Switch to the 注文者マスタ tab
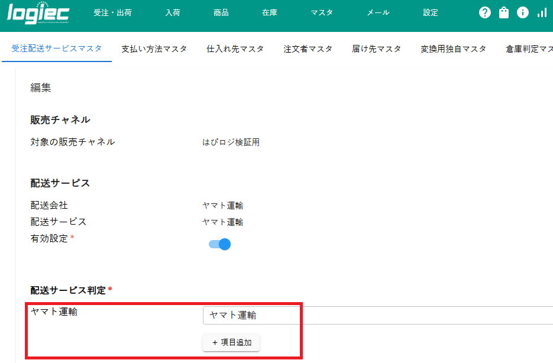The height and width of the screenshot is (363, 553). (308, 50)
